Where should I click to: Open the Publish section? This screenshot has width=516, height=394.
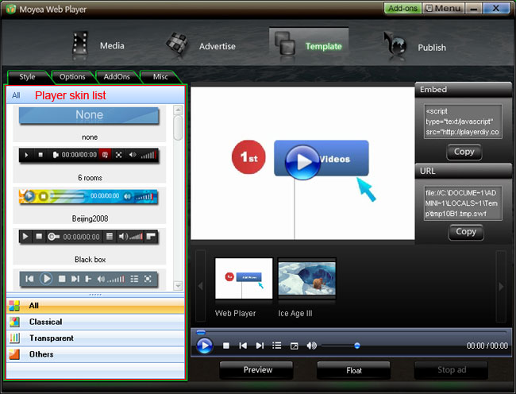pos(414,47)
